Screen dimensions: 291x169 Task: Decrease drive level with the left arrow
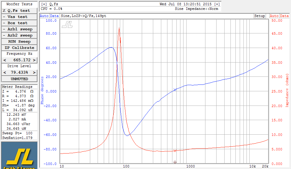click(x=5, y=72)
